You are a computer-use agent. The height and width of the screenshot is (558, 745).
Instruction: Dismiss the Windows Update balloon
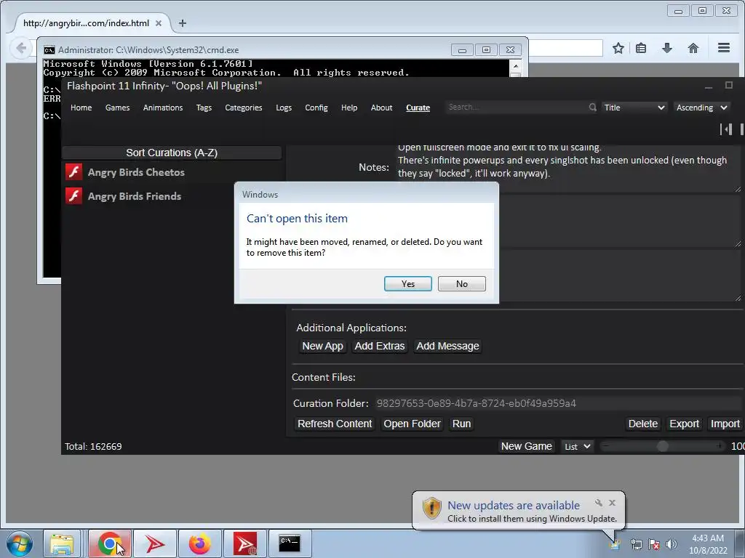coord(612,503)
